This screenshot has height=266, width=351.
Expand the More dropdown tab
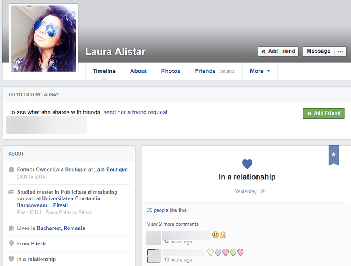click(x=260, y=71)
